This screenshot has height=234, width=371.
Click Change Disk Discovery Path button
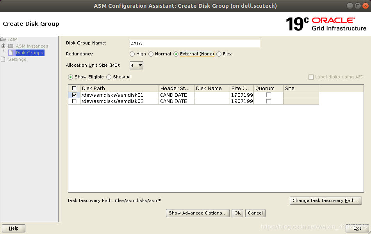pos(326,201)
